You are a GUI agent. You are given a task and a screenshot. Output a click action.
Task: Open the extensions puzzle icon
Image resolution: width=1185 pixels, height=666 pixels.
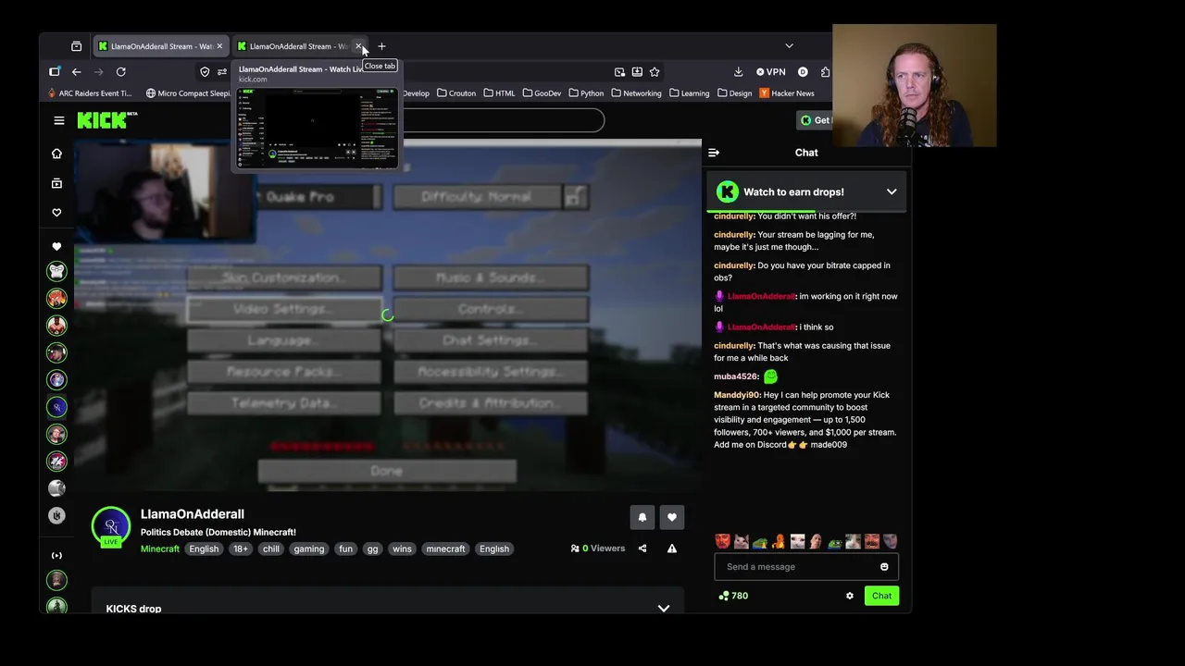(825, 71)
